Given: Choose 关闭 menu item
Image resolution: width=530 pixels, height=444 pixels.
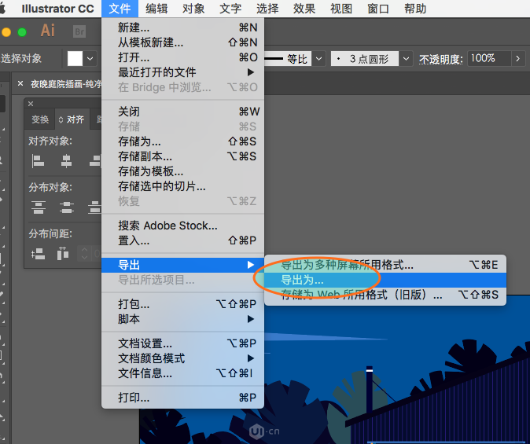Looking at the screenshot, I should click(182, 112).
